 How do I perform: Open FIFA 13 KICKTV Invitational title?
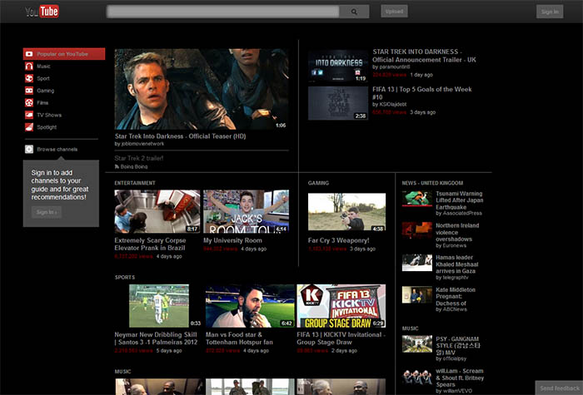pyautogui.click(x=341, y=338)
